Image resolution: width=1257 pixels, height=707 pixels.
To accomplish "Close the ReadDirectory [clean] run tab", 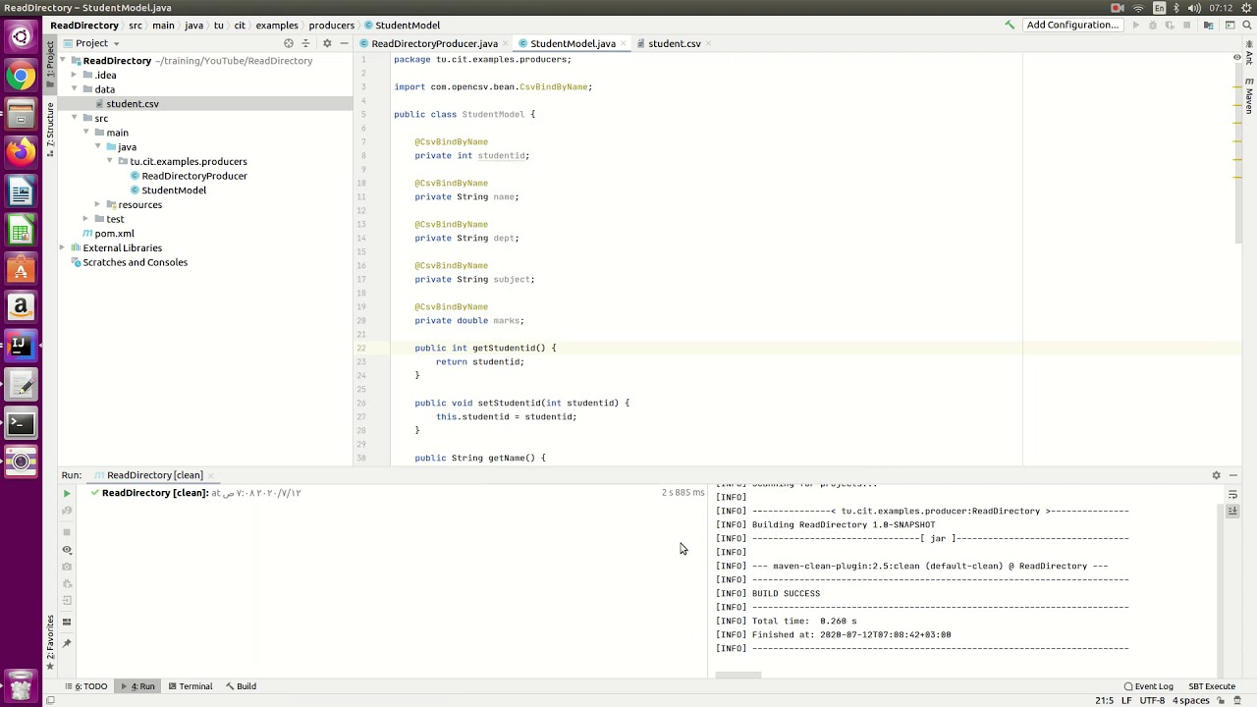I will coord(211,475).
